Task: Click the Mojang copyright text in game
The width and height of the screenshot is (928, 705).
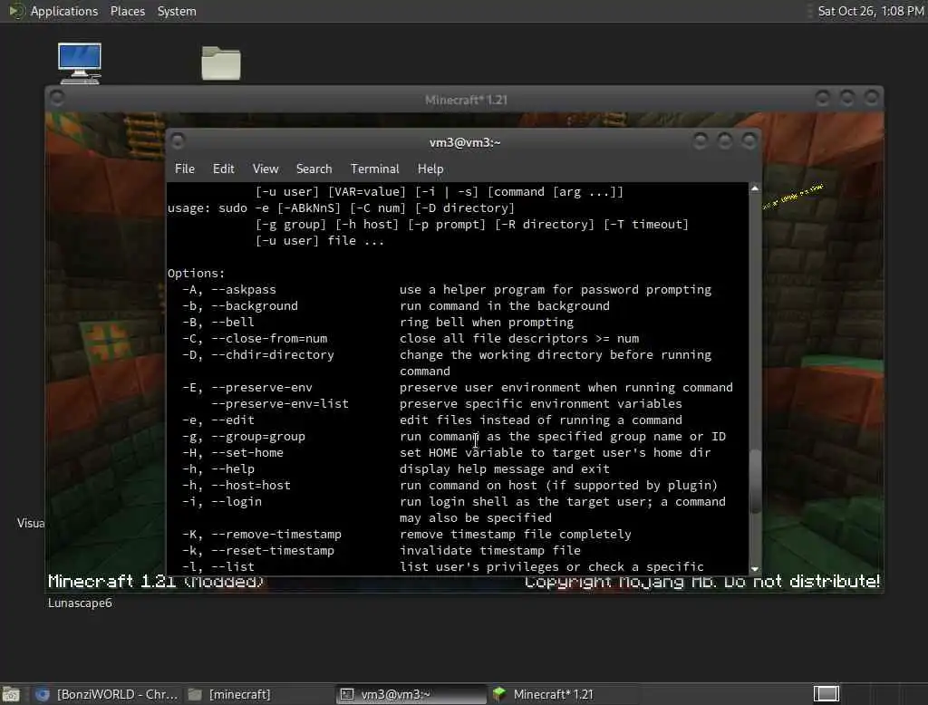Action: click(702, 581)
